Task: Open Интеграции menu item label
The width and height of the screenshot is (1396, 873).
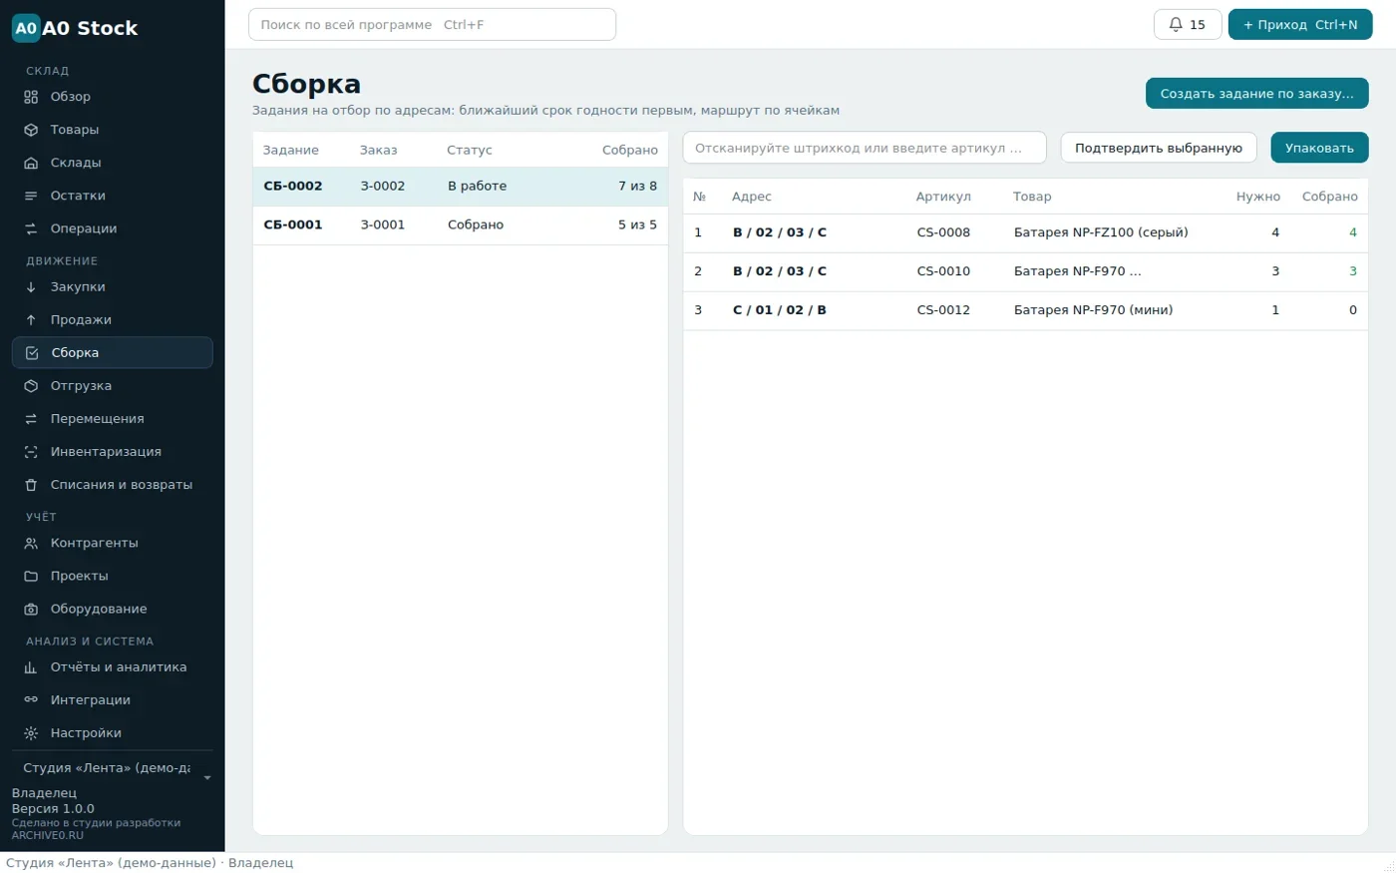Action: (x=91, y=700)
